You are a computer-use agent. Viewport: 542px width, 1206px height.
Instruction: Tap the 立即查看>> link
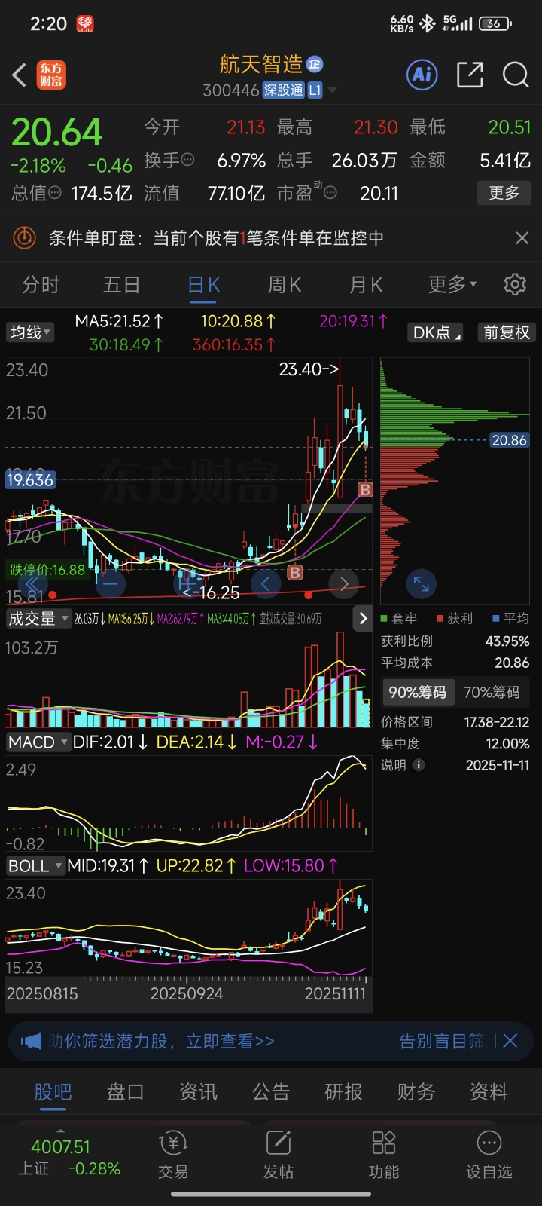tap(230, 1041)
